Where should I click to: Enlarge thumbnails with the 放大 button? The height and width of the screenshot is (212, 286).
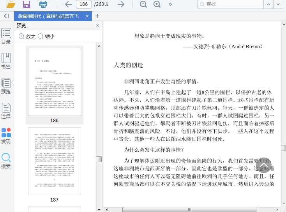[x=27, y=36]
